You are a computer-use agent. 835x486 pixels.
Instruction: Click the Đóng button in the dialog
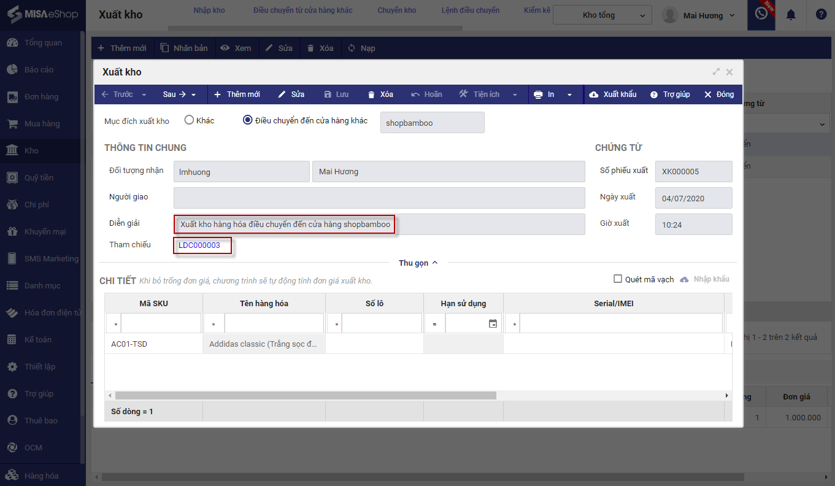click(718, 94)
